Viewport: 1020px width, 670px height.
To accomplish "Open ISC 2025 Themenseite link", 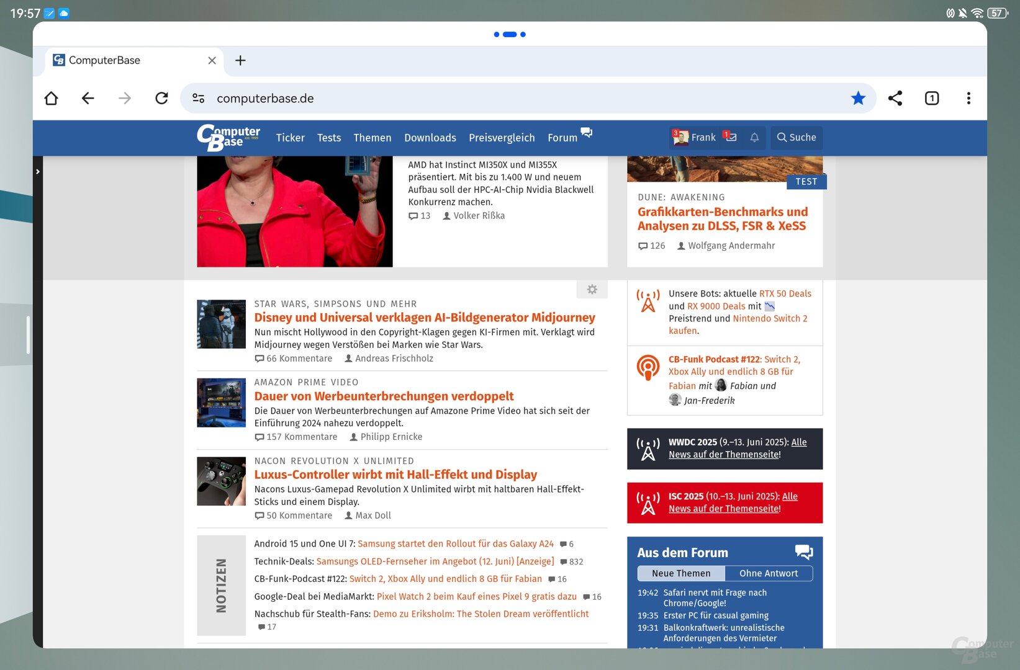I will [x=733, y=502].
